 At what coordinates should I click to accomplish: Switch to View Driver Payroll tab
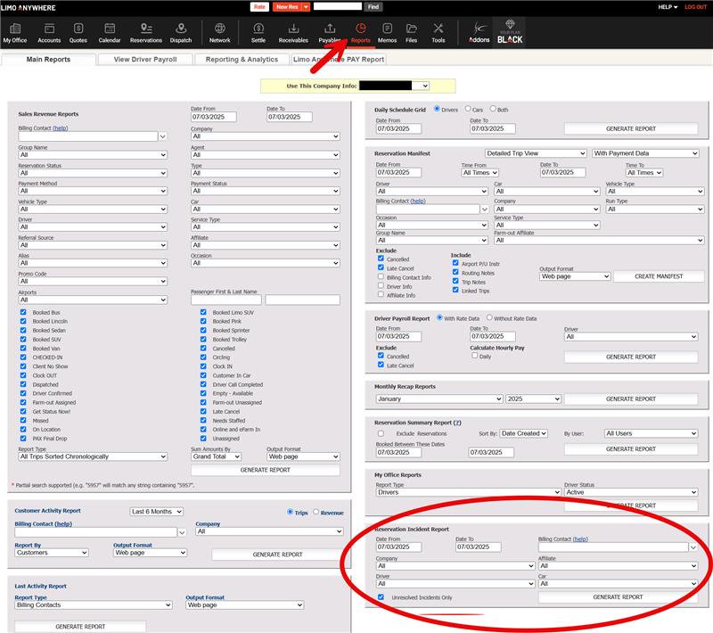(x=144, y=60)
